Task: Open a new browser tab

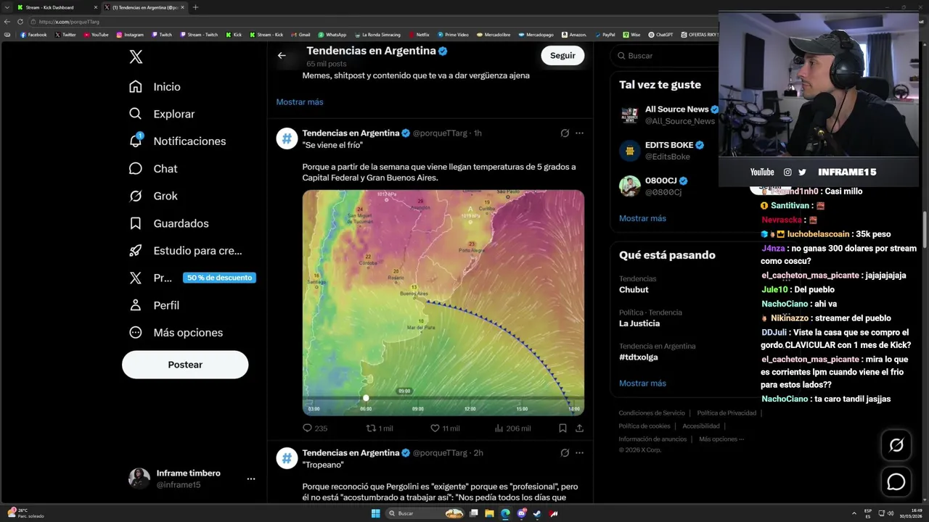Action: click(195, 7)
